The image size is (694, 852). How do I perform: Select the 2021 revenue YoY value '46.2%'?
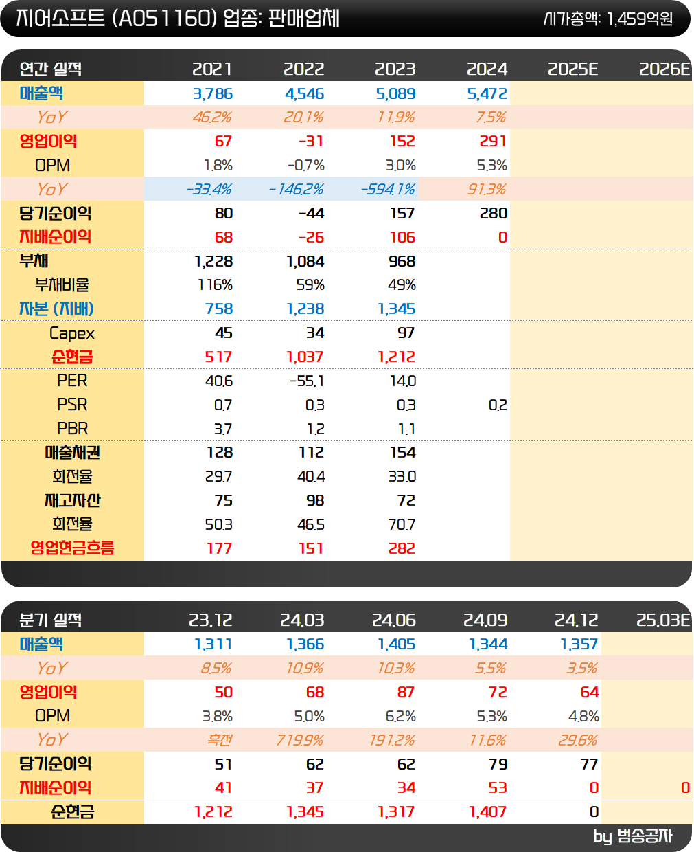pyautogui.click(x=212, y=117)
